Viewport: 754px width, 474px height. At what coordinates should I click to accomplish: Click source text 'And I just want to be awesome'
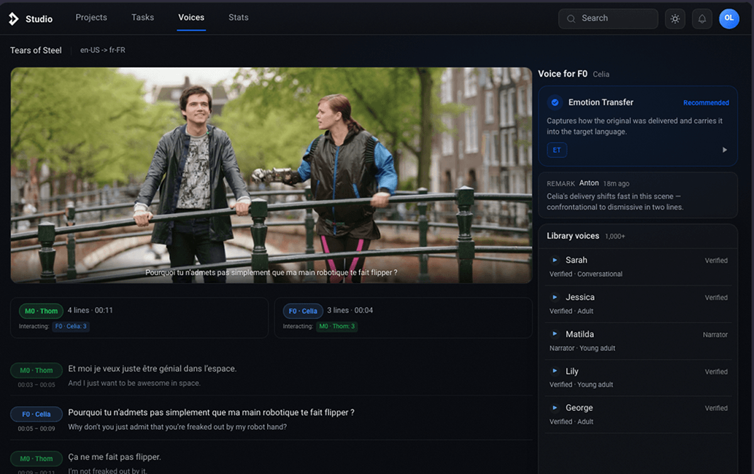pos(134,383)
